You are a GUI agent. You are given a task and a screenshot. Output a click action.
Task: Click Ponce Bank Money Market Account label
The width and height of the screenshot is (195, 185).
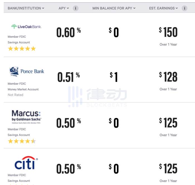click(x=23, y=89)
